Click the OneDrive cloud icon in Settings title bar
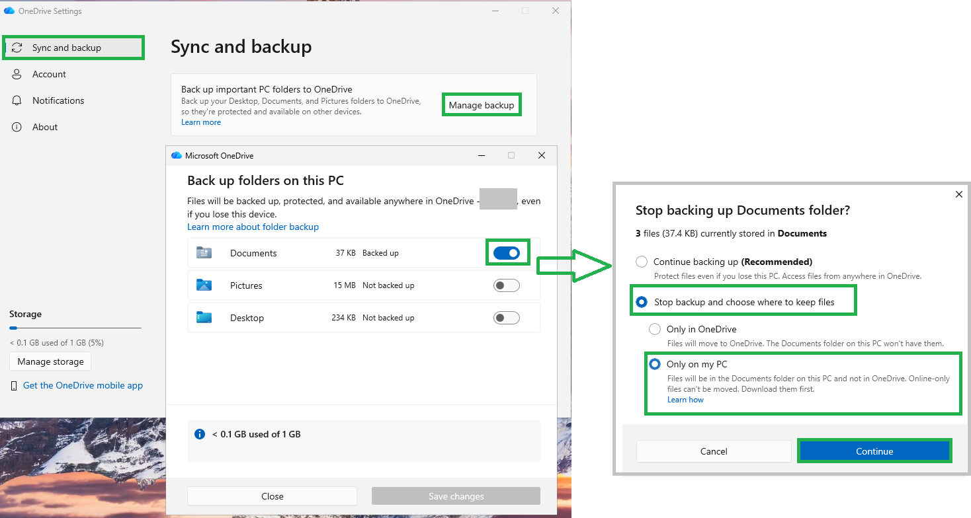The image size is (971, 518). [9, 11]
